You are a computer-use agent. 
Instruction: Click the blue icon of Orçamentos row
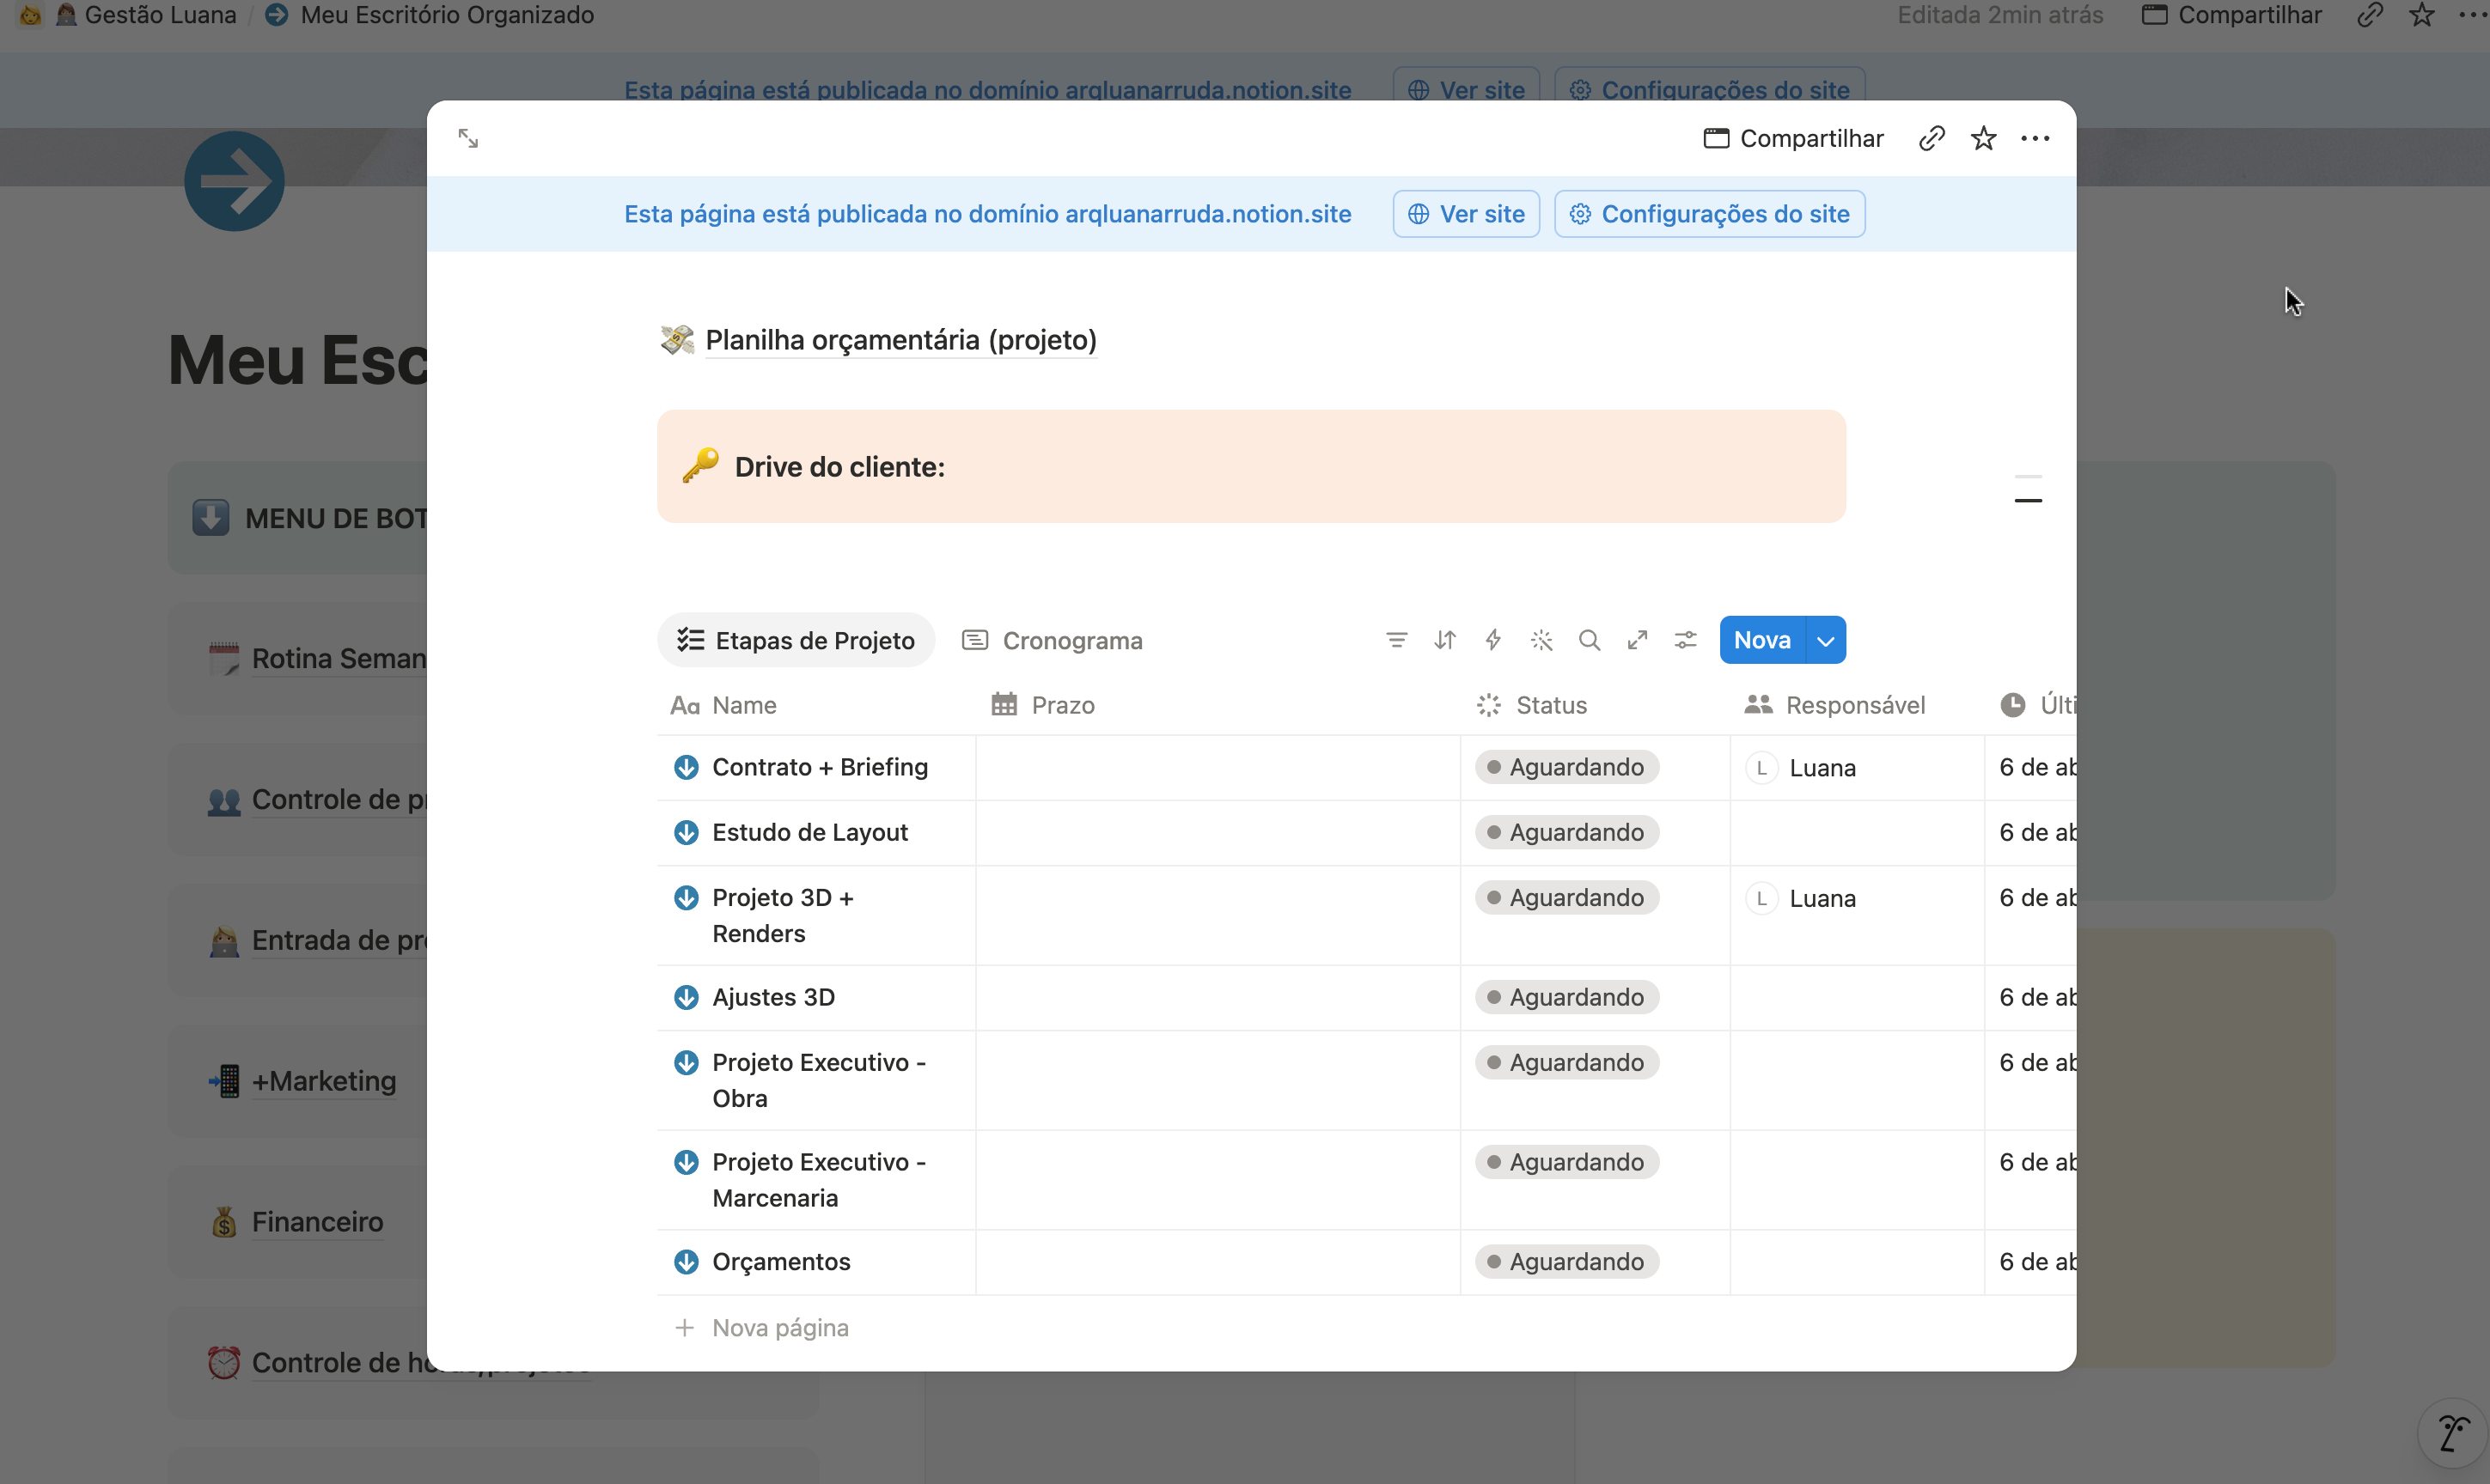point(687,1262)
